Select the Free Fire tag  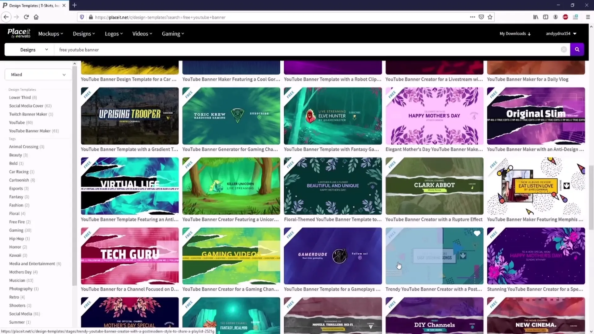pos(20,222)
